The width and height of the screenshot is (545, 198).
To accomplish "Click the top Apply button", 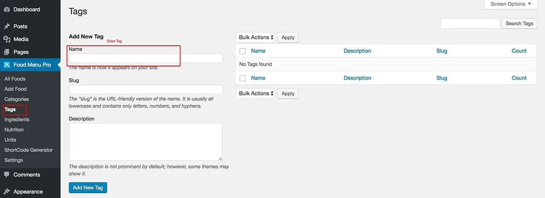I will pyautogui.click(x=288, y=38).
